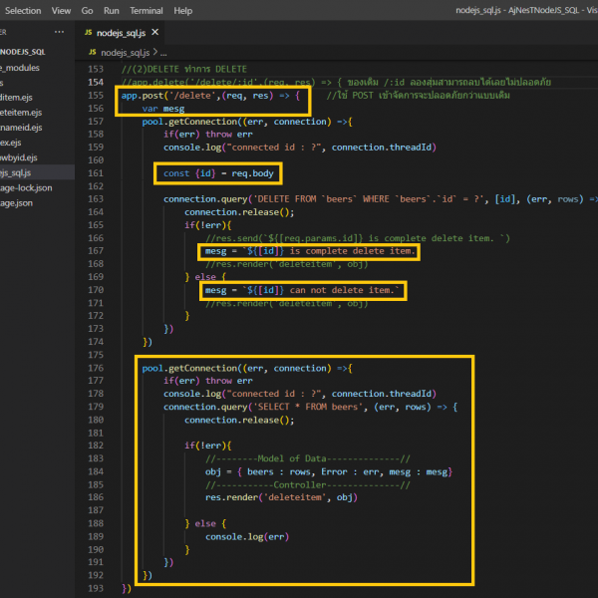Click line number 161 in the gutter
Viewport: 598px width, 598px height.
(96, 173)
